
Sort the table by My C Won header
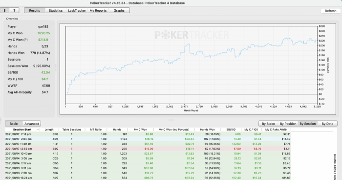140,130
